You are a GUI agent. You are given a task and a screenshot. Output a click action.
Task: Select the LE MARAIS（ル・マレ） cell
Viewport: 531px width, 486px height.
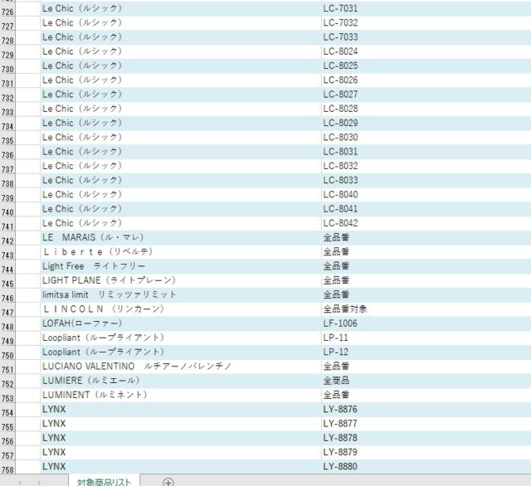point(181,237)
